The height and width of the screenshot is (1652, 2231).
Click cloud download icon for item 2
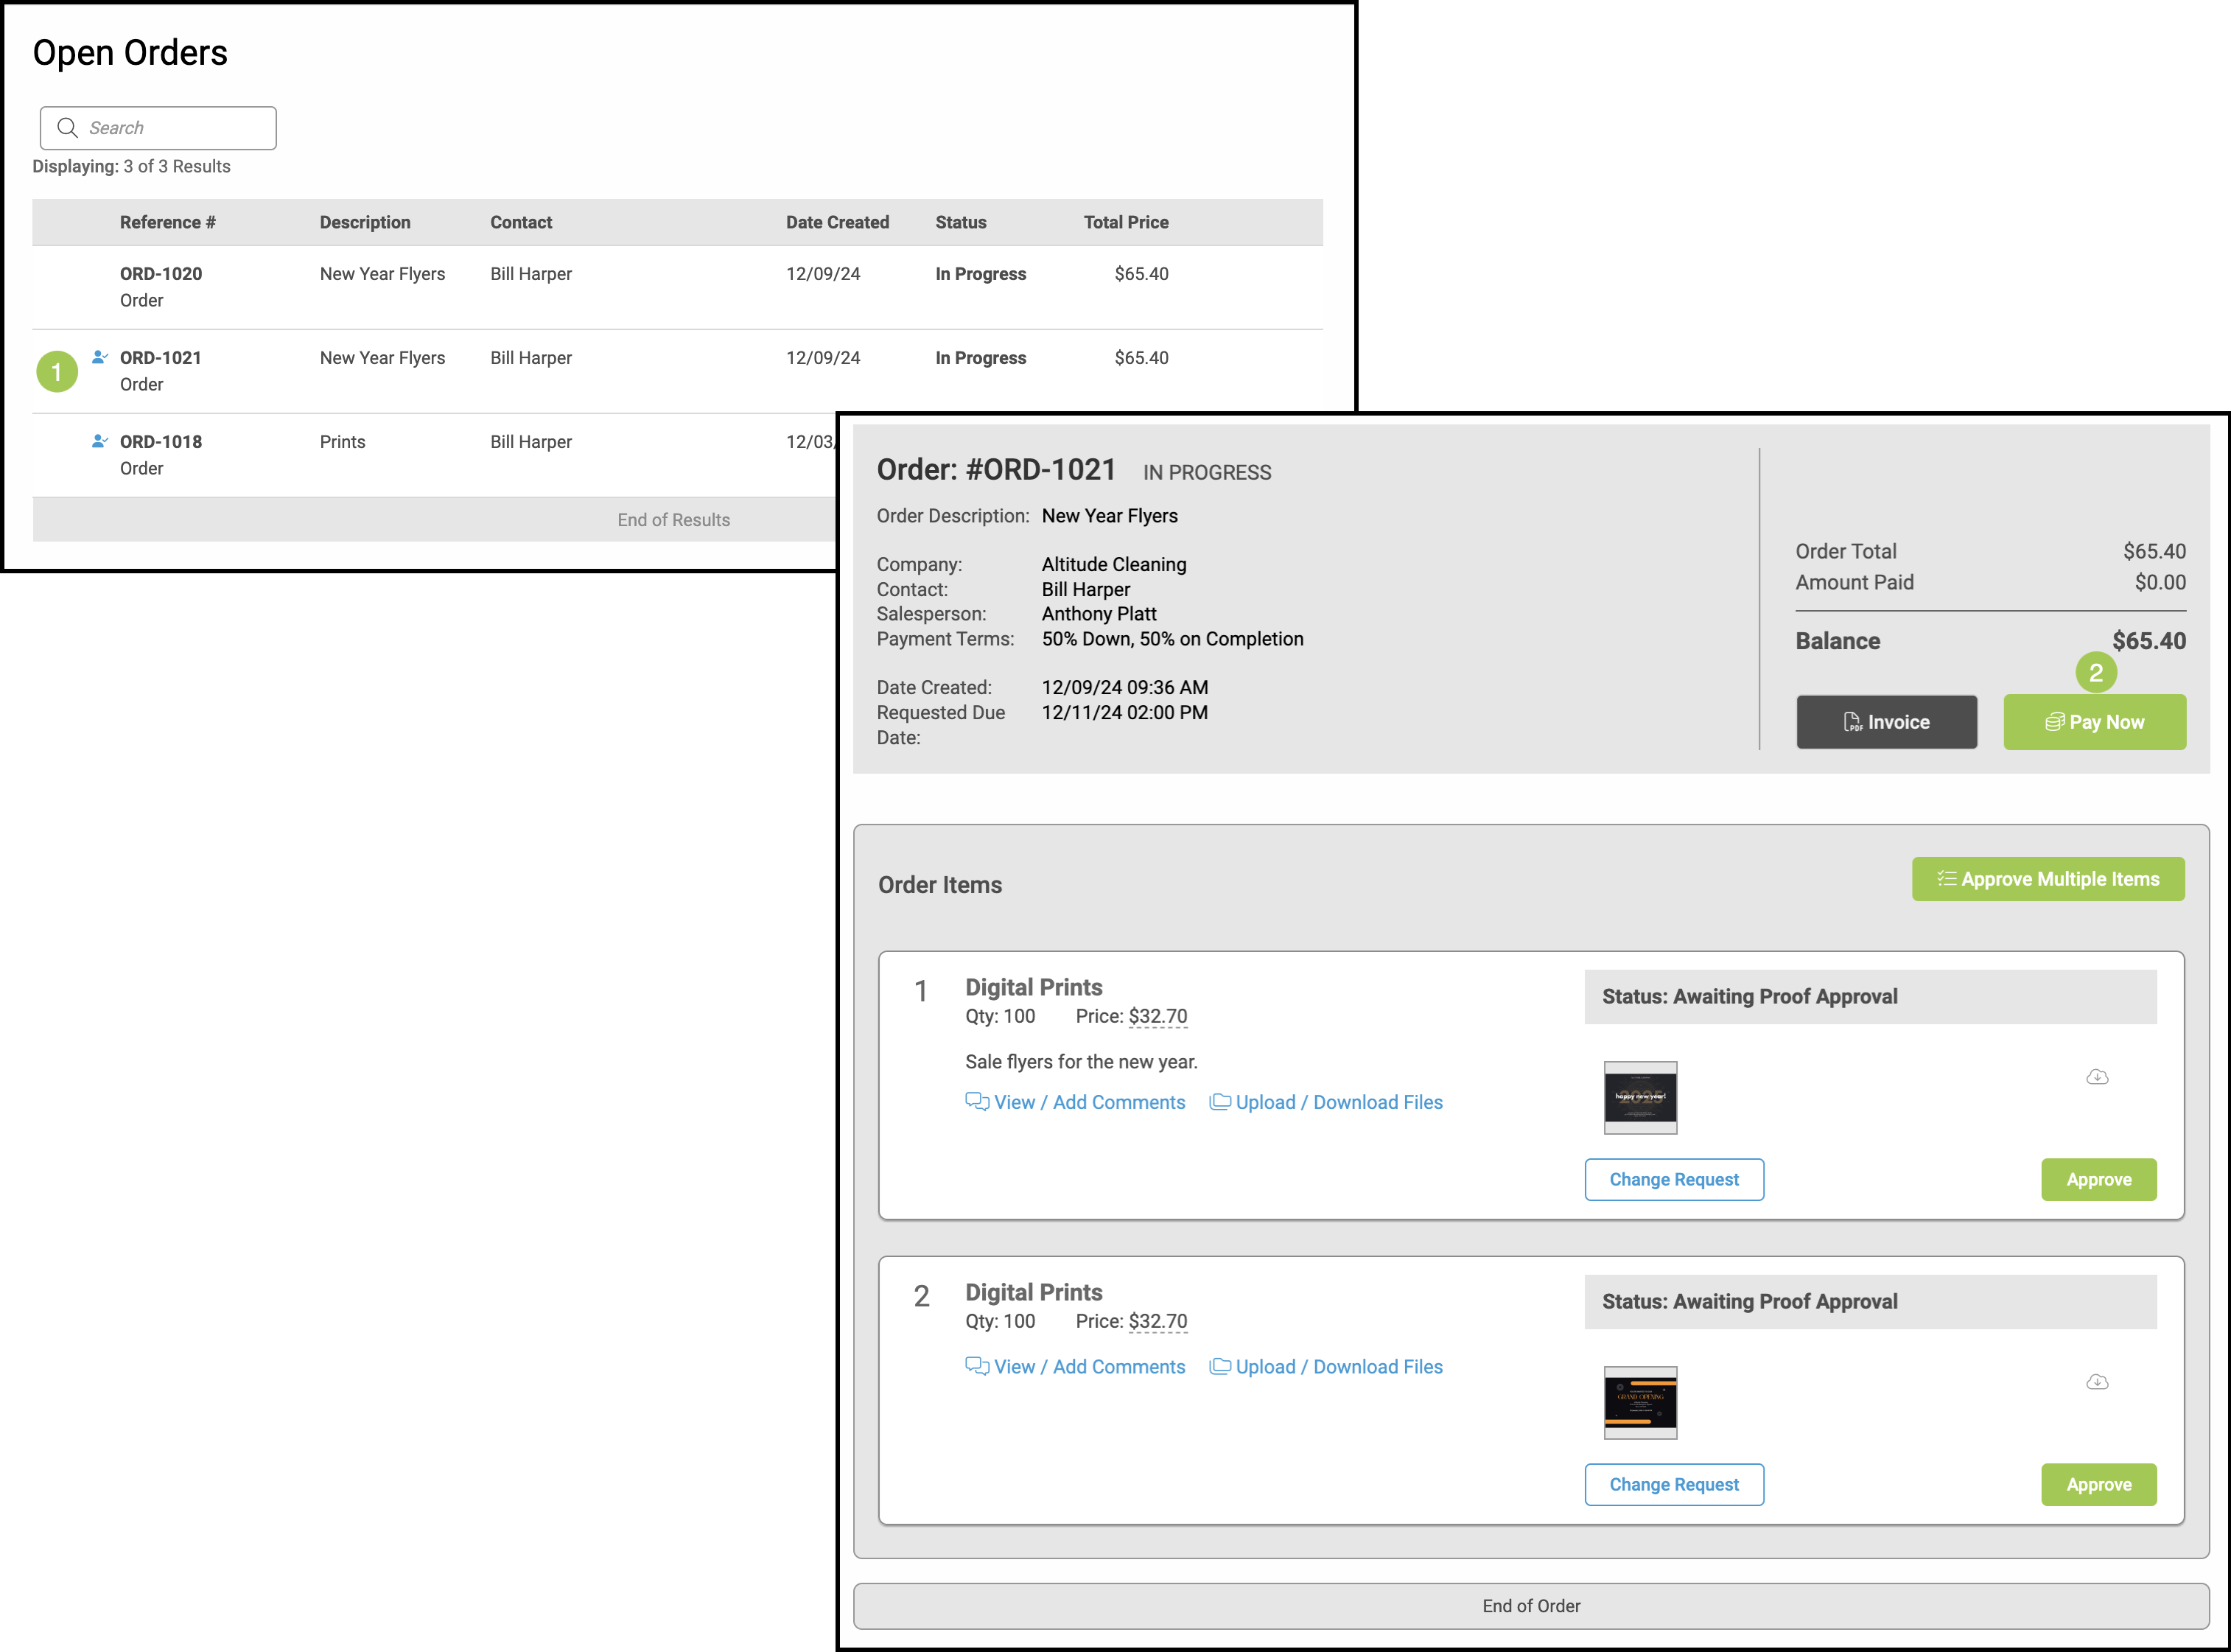[2097, 1382]
